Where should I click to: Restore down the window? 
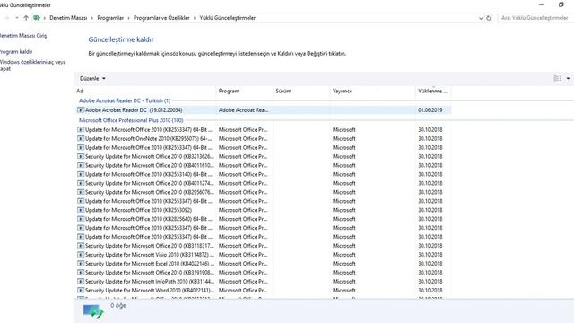coord(561,4)
